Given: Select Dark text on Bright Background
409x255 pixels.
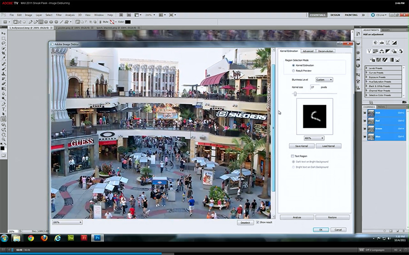Looking at the screenshot, I should click(294, 162).
